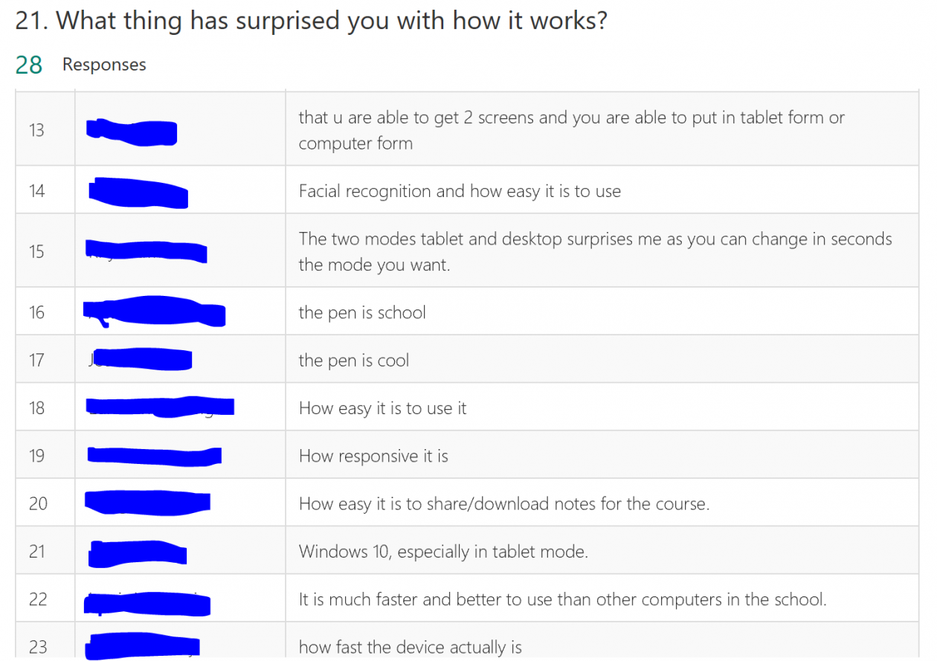Click the 'the pen is school' response
Viewport: 937px width, 661px height.
(x=362, y=312)
